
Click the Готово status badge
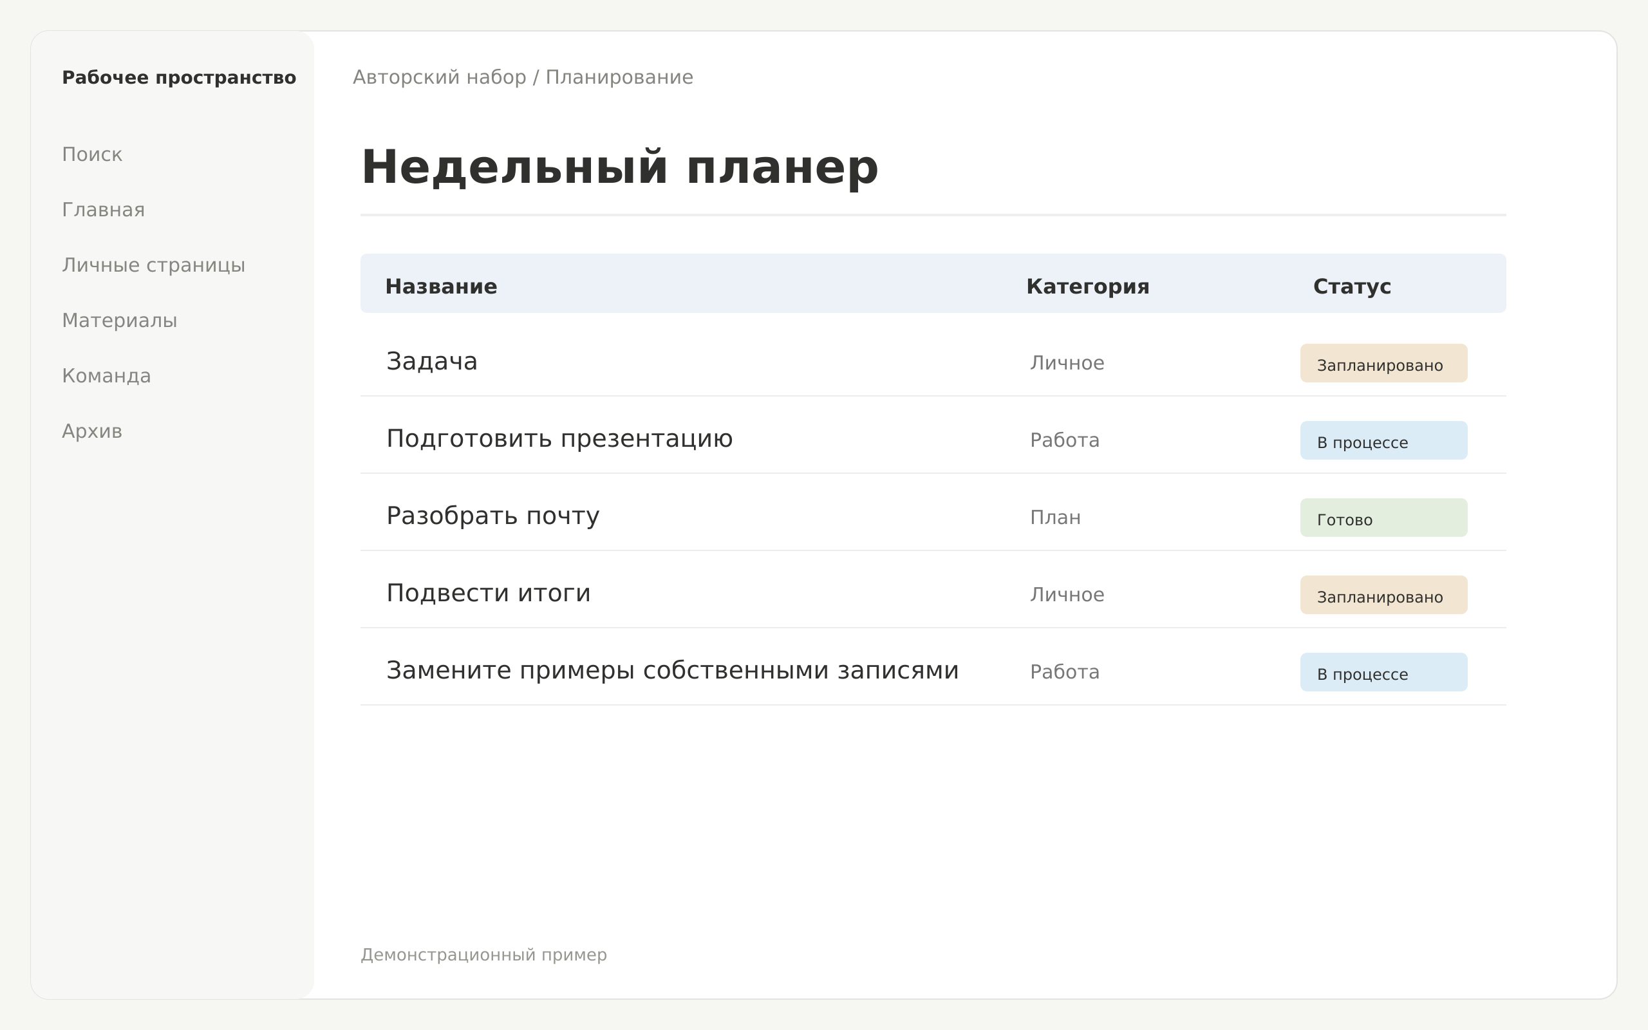point(1384,518)
